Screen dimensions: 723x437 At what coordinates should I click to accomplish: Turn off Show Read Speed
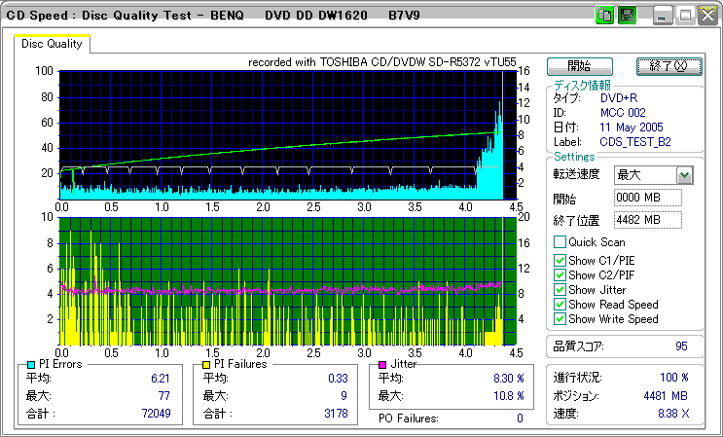pyautogui.click(x=560, y=304)
